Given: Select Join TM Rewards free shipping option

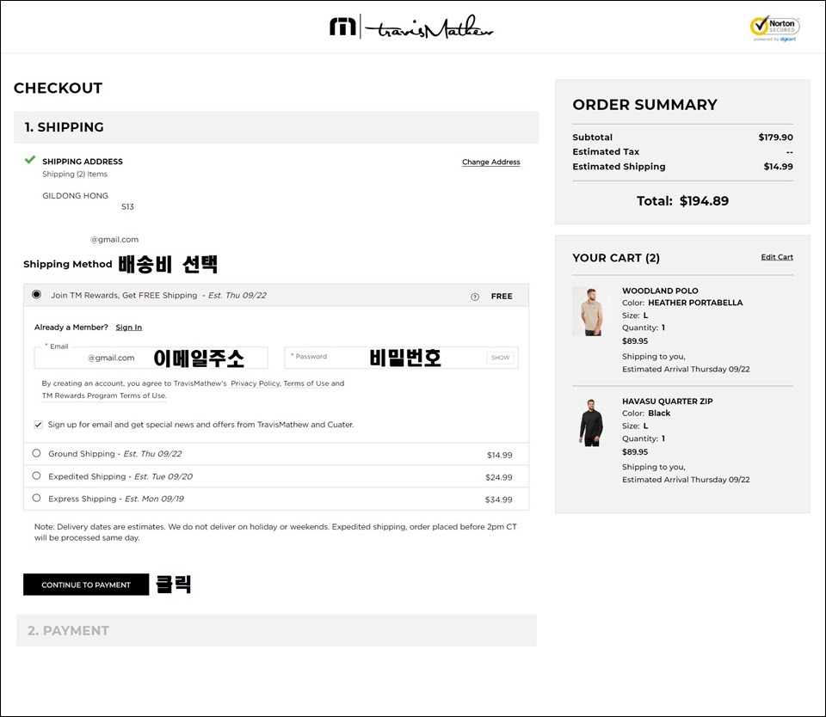Looking at the screenshot, I should pos(36,294).
